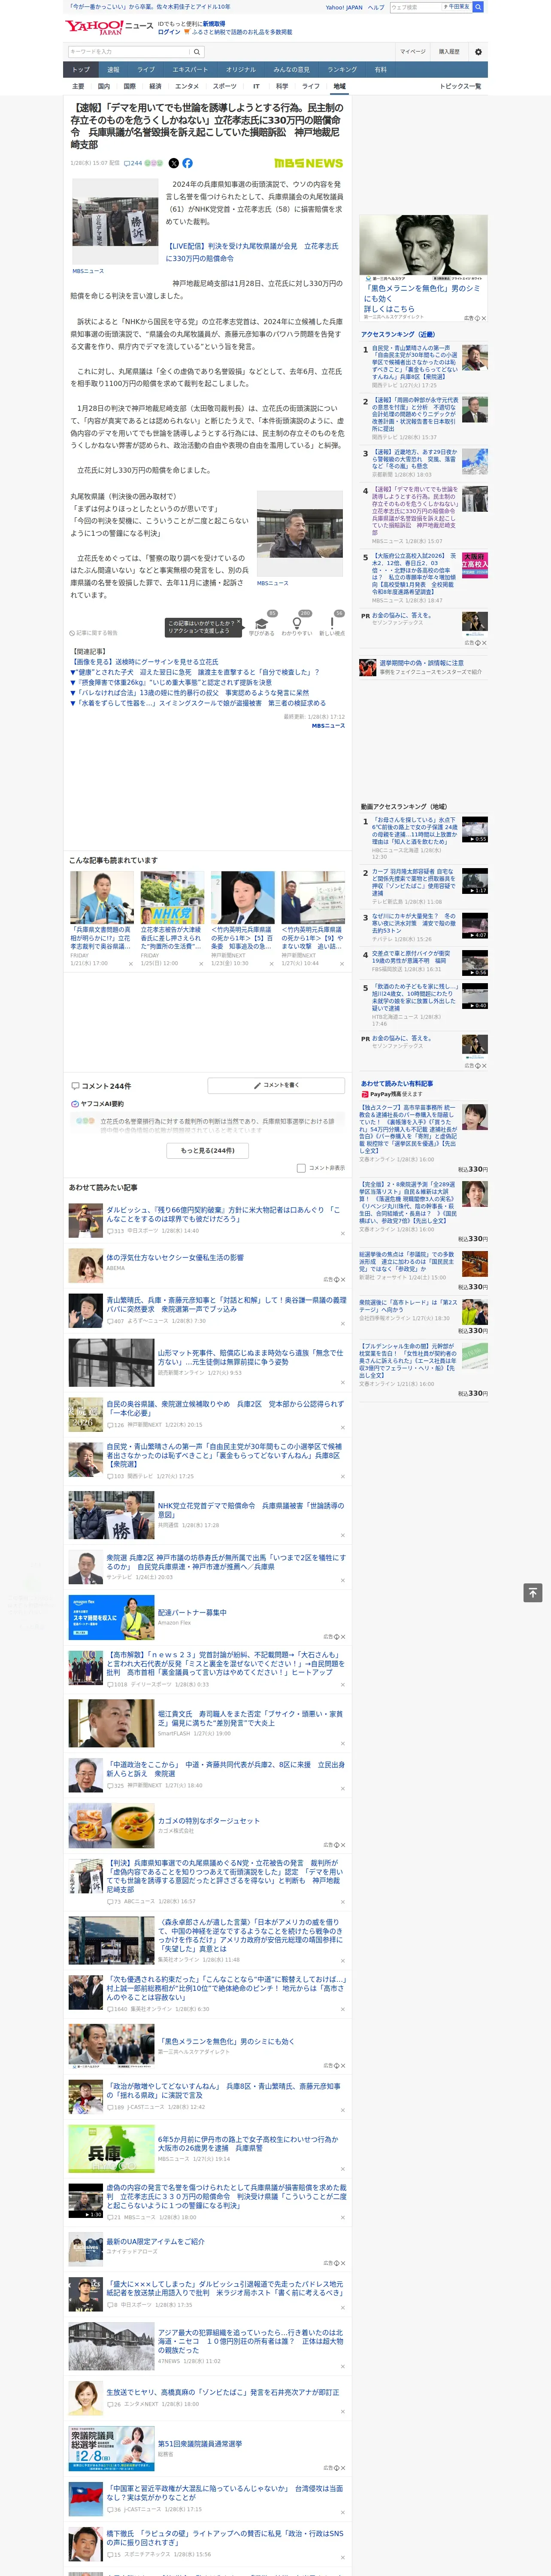551x2576 pixels.
Task: Open related link 『摂食障害で体重26kg』
Action: point(170,682)
